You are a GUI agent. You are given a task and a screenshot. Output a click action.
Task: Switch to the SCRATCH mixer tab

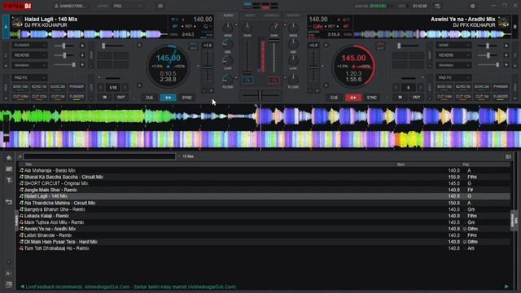point(271,15)
